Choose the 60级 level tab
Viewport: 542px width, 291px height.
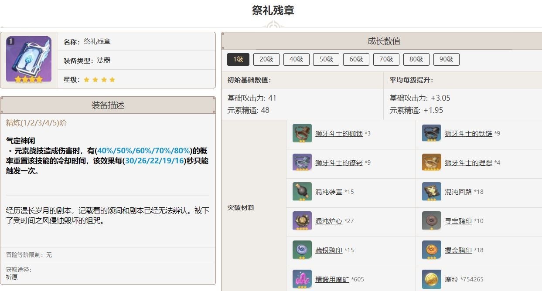(356, 59)
